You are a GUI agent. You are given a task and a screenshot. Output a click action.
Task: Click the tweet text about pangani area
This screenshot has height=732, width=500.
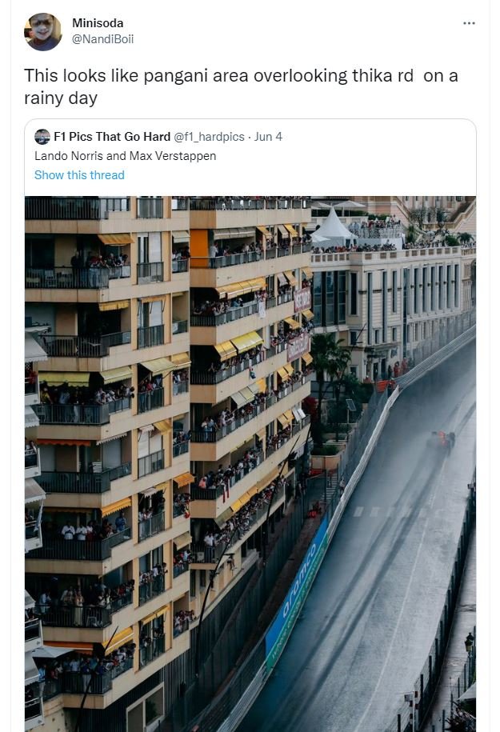click(x=240, y=86)
